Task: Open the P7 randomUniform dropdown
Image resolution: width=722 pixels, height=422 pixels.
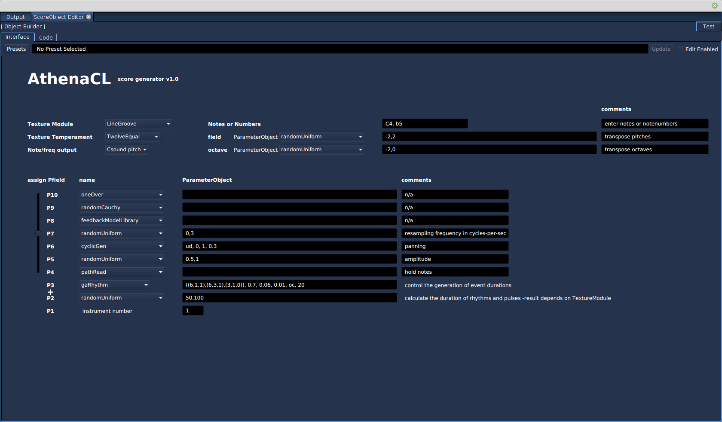Action: pyautogui.click(x=122, y=233)
